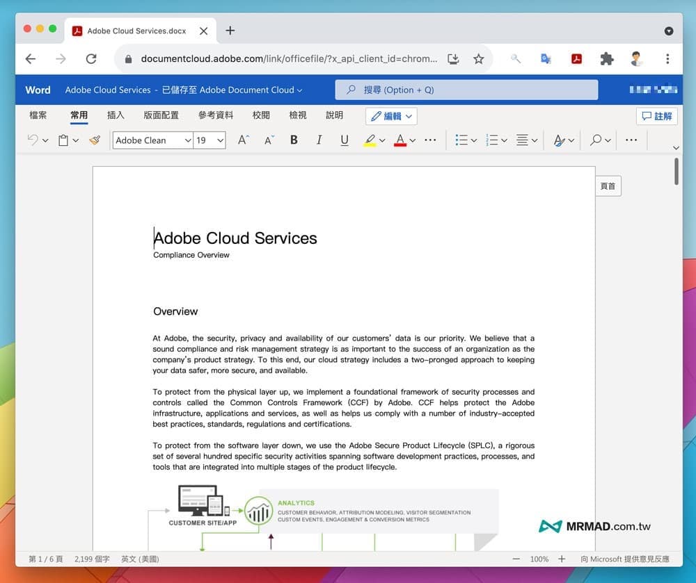The image size is (696, 583).
Task: Select the 校閱 ribbon tab
Action: [261, 115]
